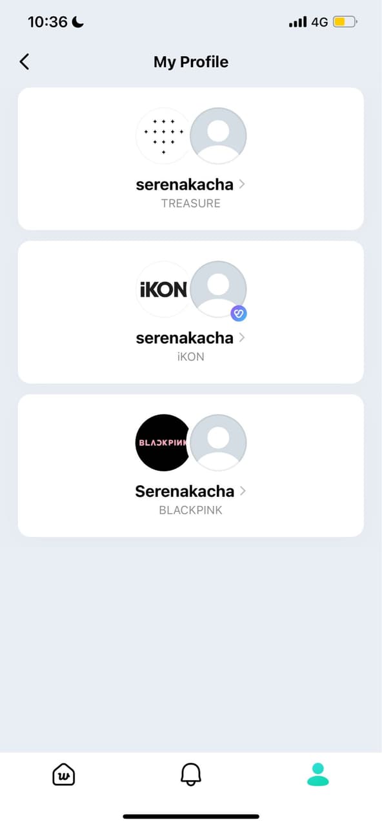
Task: Tap the gray placeholder avatar on TREASURE profile
Action: (218, 135)
